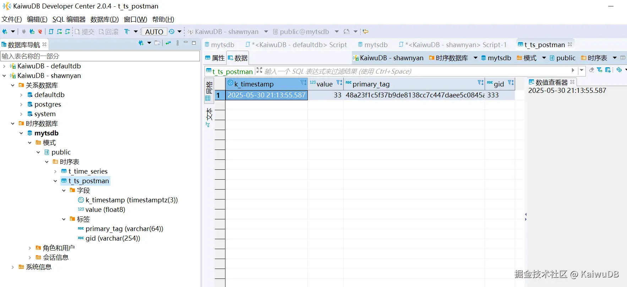The width and height of the screenshot is (627, 287).
Task: Select t_ts_postman table in navigator tree
Action: (x=88, y=181)
